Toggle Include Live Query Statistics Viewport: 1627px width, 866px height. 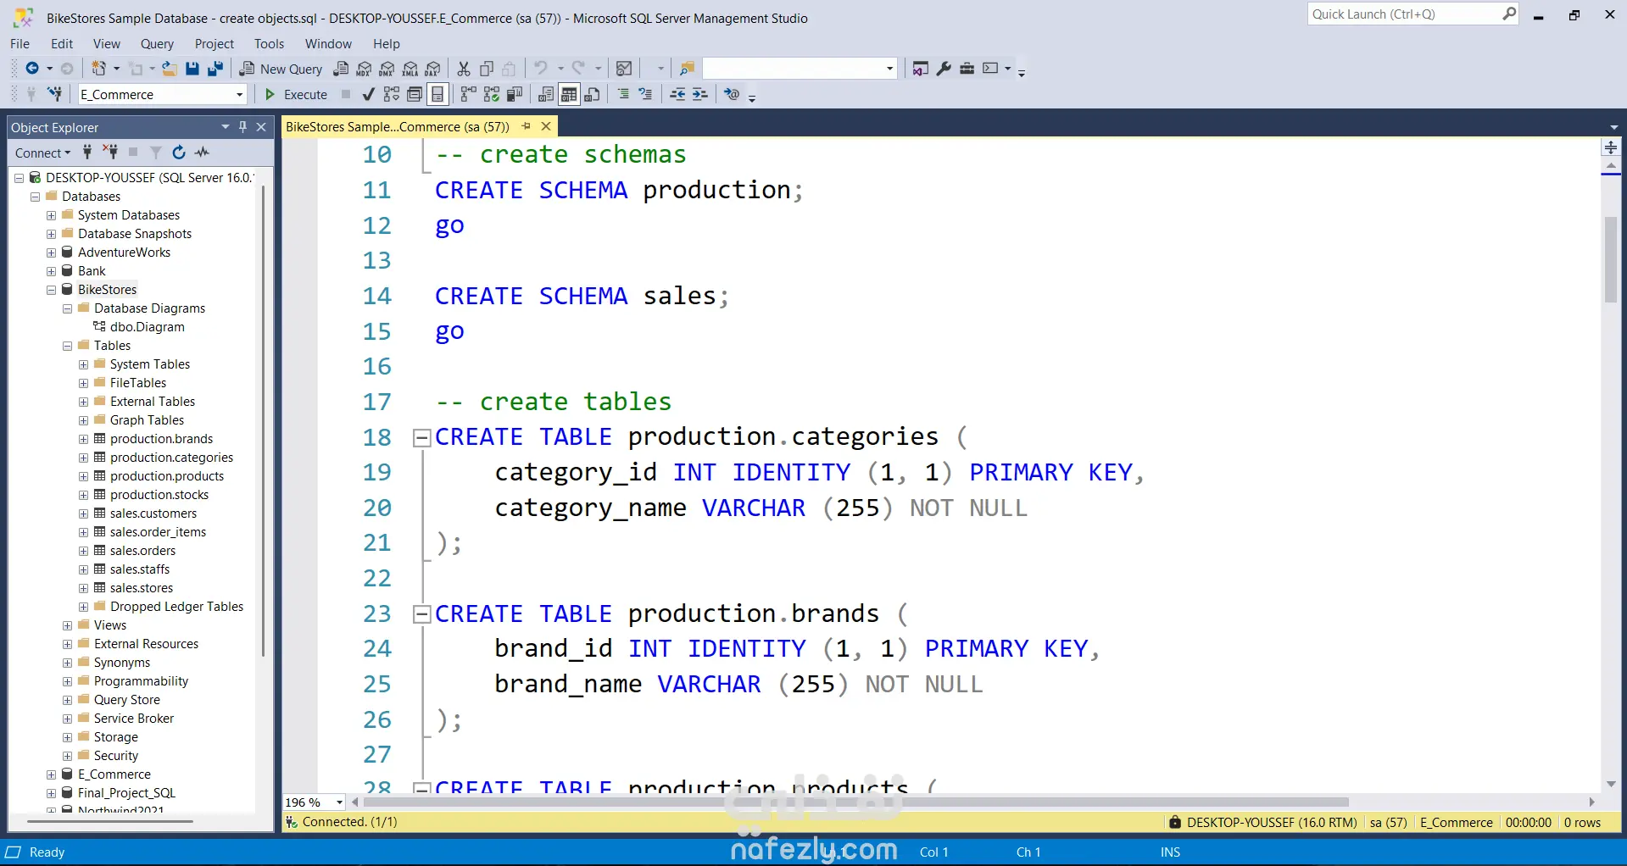[492, 94]
